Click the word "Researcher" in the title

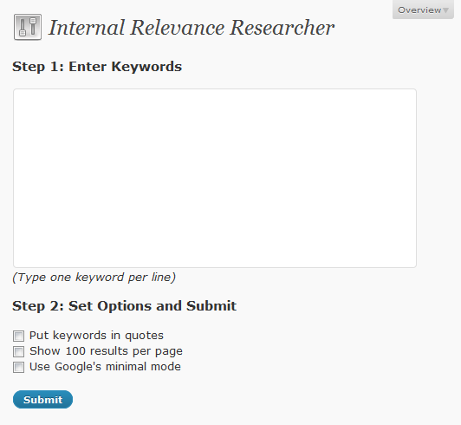pos(282,28)
